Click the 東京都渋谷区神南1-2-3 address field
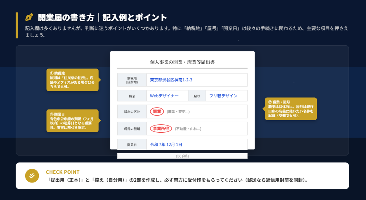Screen dimensions: 366x200 [x=171, y=80]
